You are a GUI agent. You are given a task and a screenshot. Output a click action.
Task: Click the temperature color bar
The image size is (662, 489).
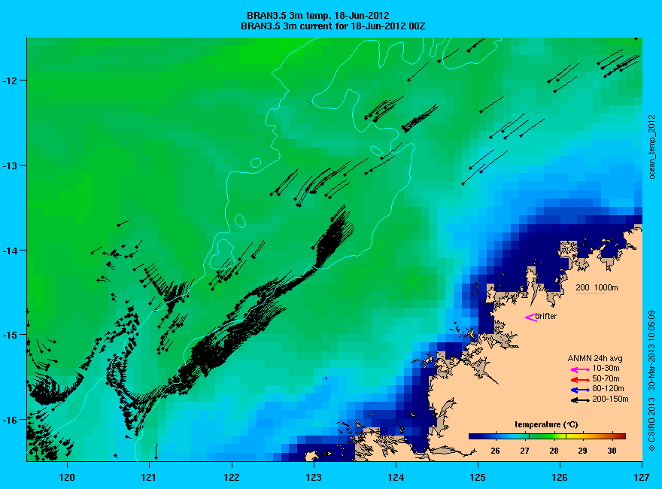click(547, 436)
